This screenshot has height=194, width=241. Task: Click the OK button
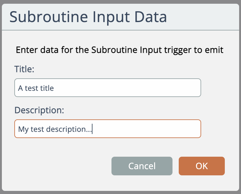pyautogui.click(x=201, y=166)
